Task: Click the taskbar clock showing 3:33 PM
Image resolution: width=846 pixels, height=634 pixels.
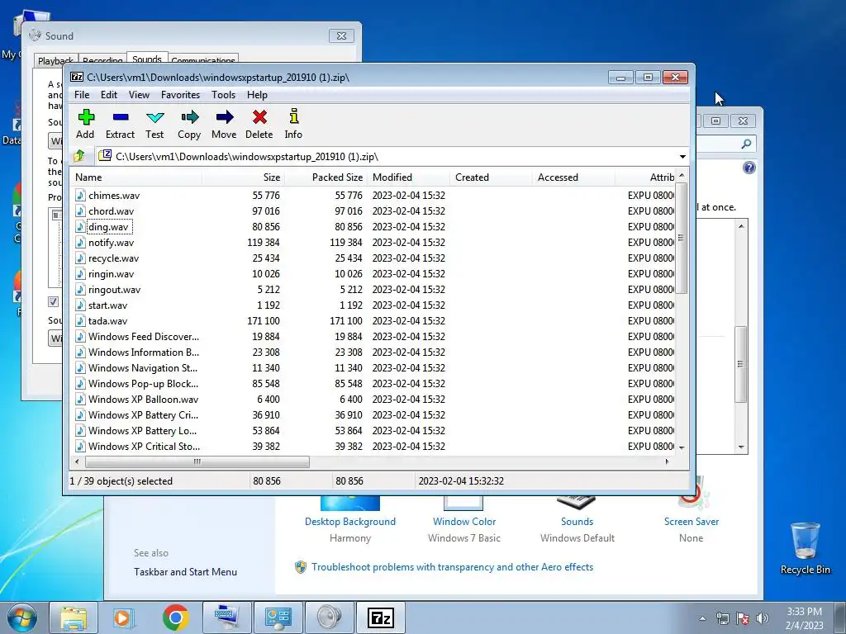Action: pyautogui.click(x=804, y=618)
